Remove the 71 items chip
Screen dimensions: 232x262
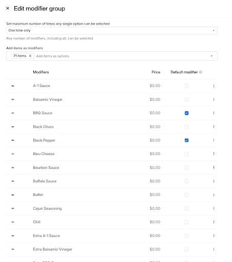coord(30,56)
